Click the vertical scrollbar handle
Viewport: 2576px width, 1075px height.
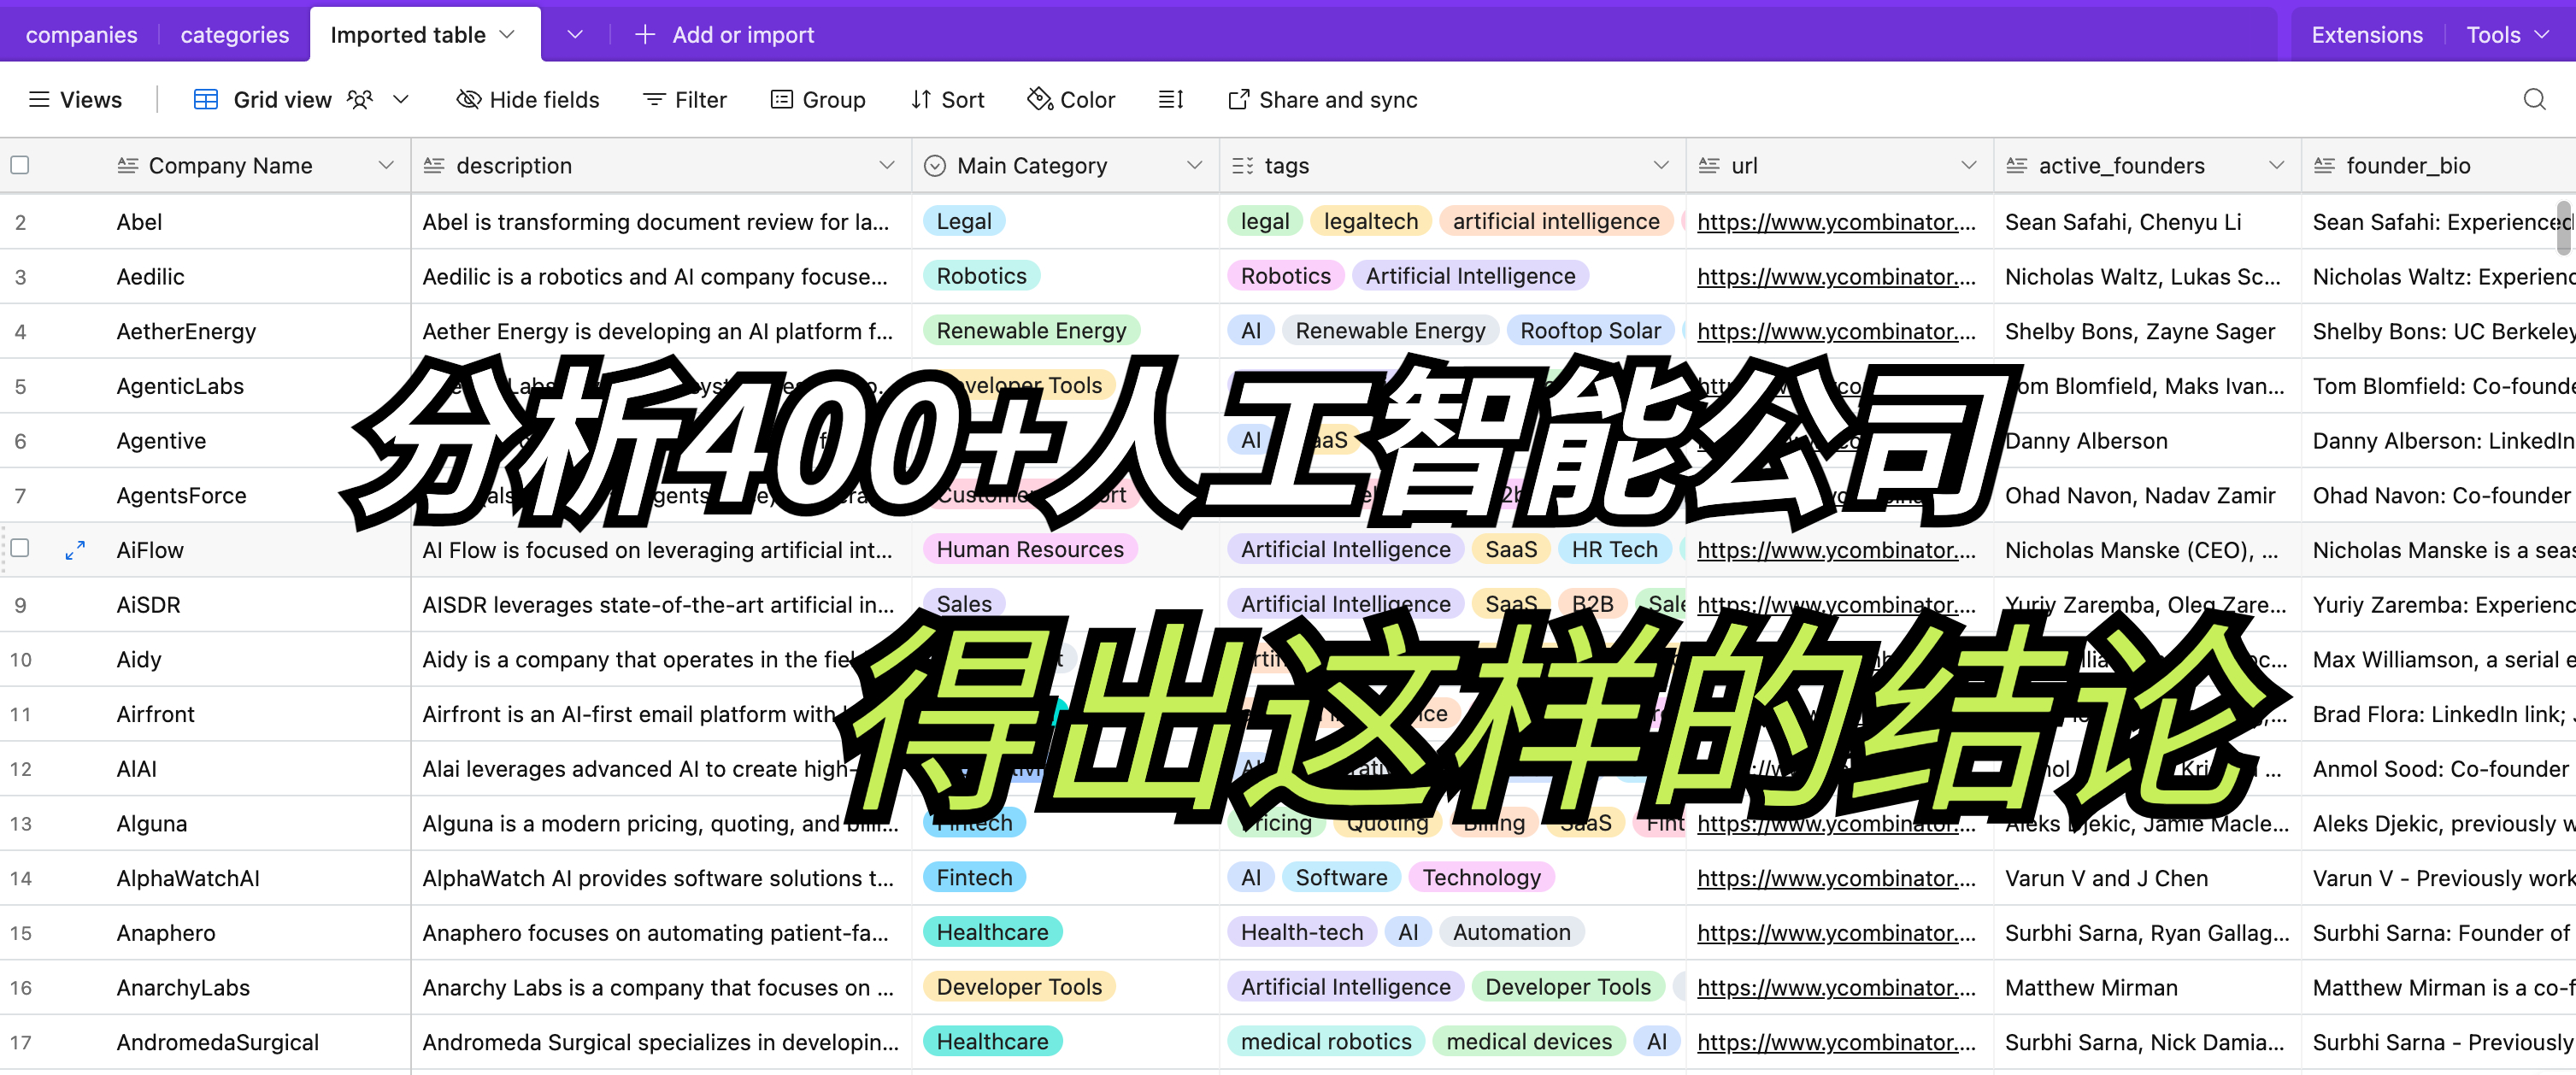[x=2563, y=228]
